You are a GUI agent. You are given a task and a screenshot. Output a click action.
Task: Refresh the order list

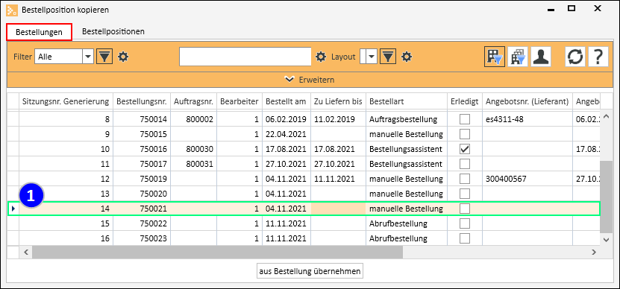(x=575, y=57)
